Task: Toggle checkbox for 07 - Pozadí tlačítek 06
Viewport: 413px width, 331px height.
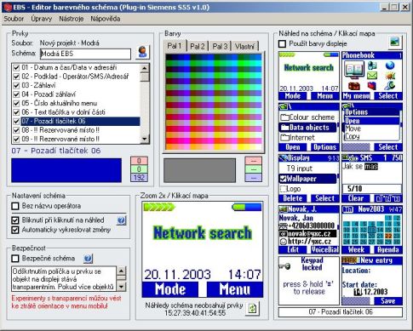Action: click(16, 122)
